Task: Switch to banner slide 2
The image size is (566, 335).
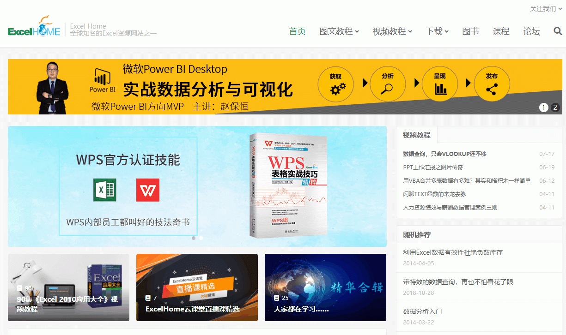Action: (x=555, y=108)
